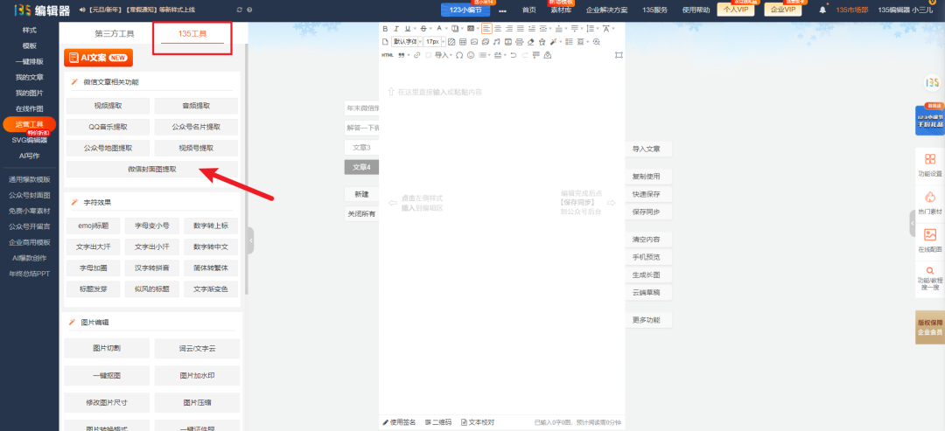Click the 视频提取 button
The image size is (945, 431).
coord(108,105)
